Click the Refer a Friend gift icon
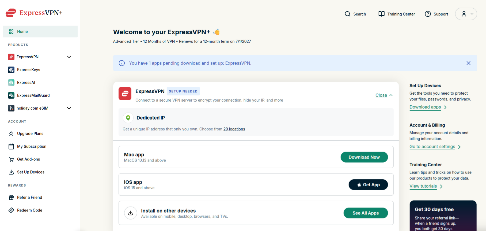The width and height of the screenshot is (486, 231). coord(11,198)
